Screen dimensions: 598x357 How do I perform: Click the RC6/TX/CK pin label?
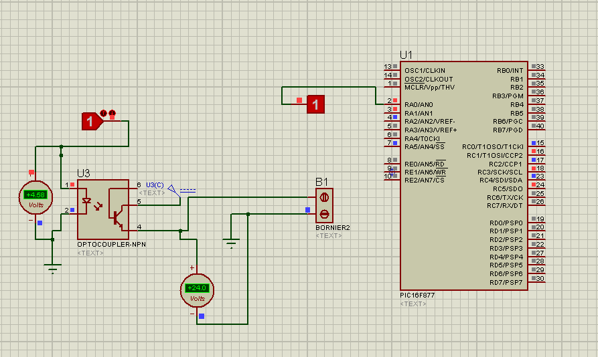505,197
